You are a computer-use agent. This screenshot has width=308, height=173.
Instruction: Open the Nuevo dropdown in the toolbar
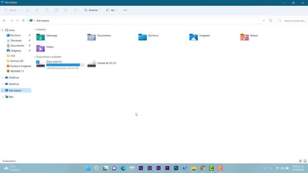coord(12,10)
